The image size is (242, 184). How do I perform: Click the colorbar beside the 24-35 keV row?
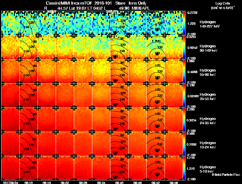[184, 120]
